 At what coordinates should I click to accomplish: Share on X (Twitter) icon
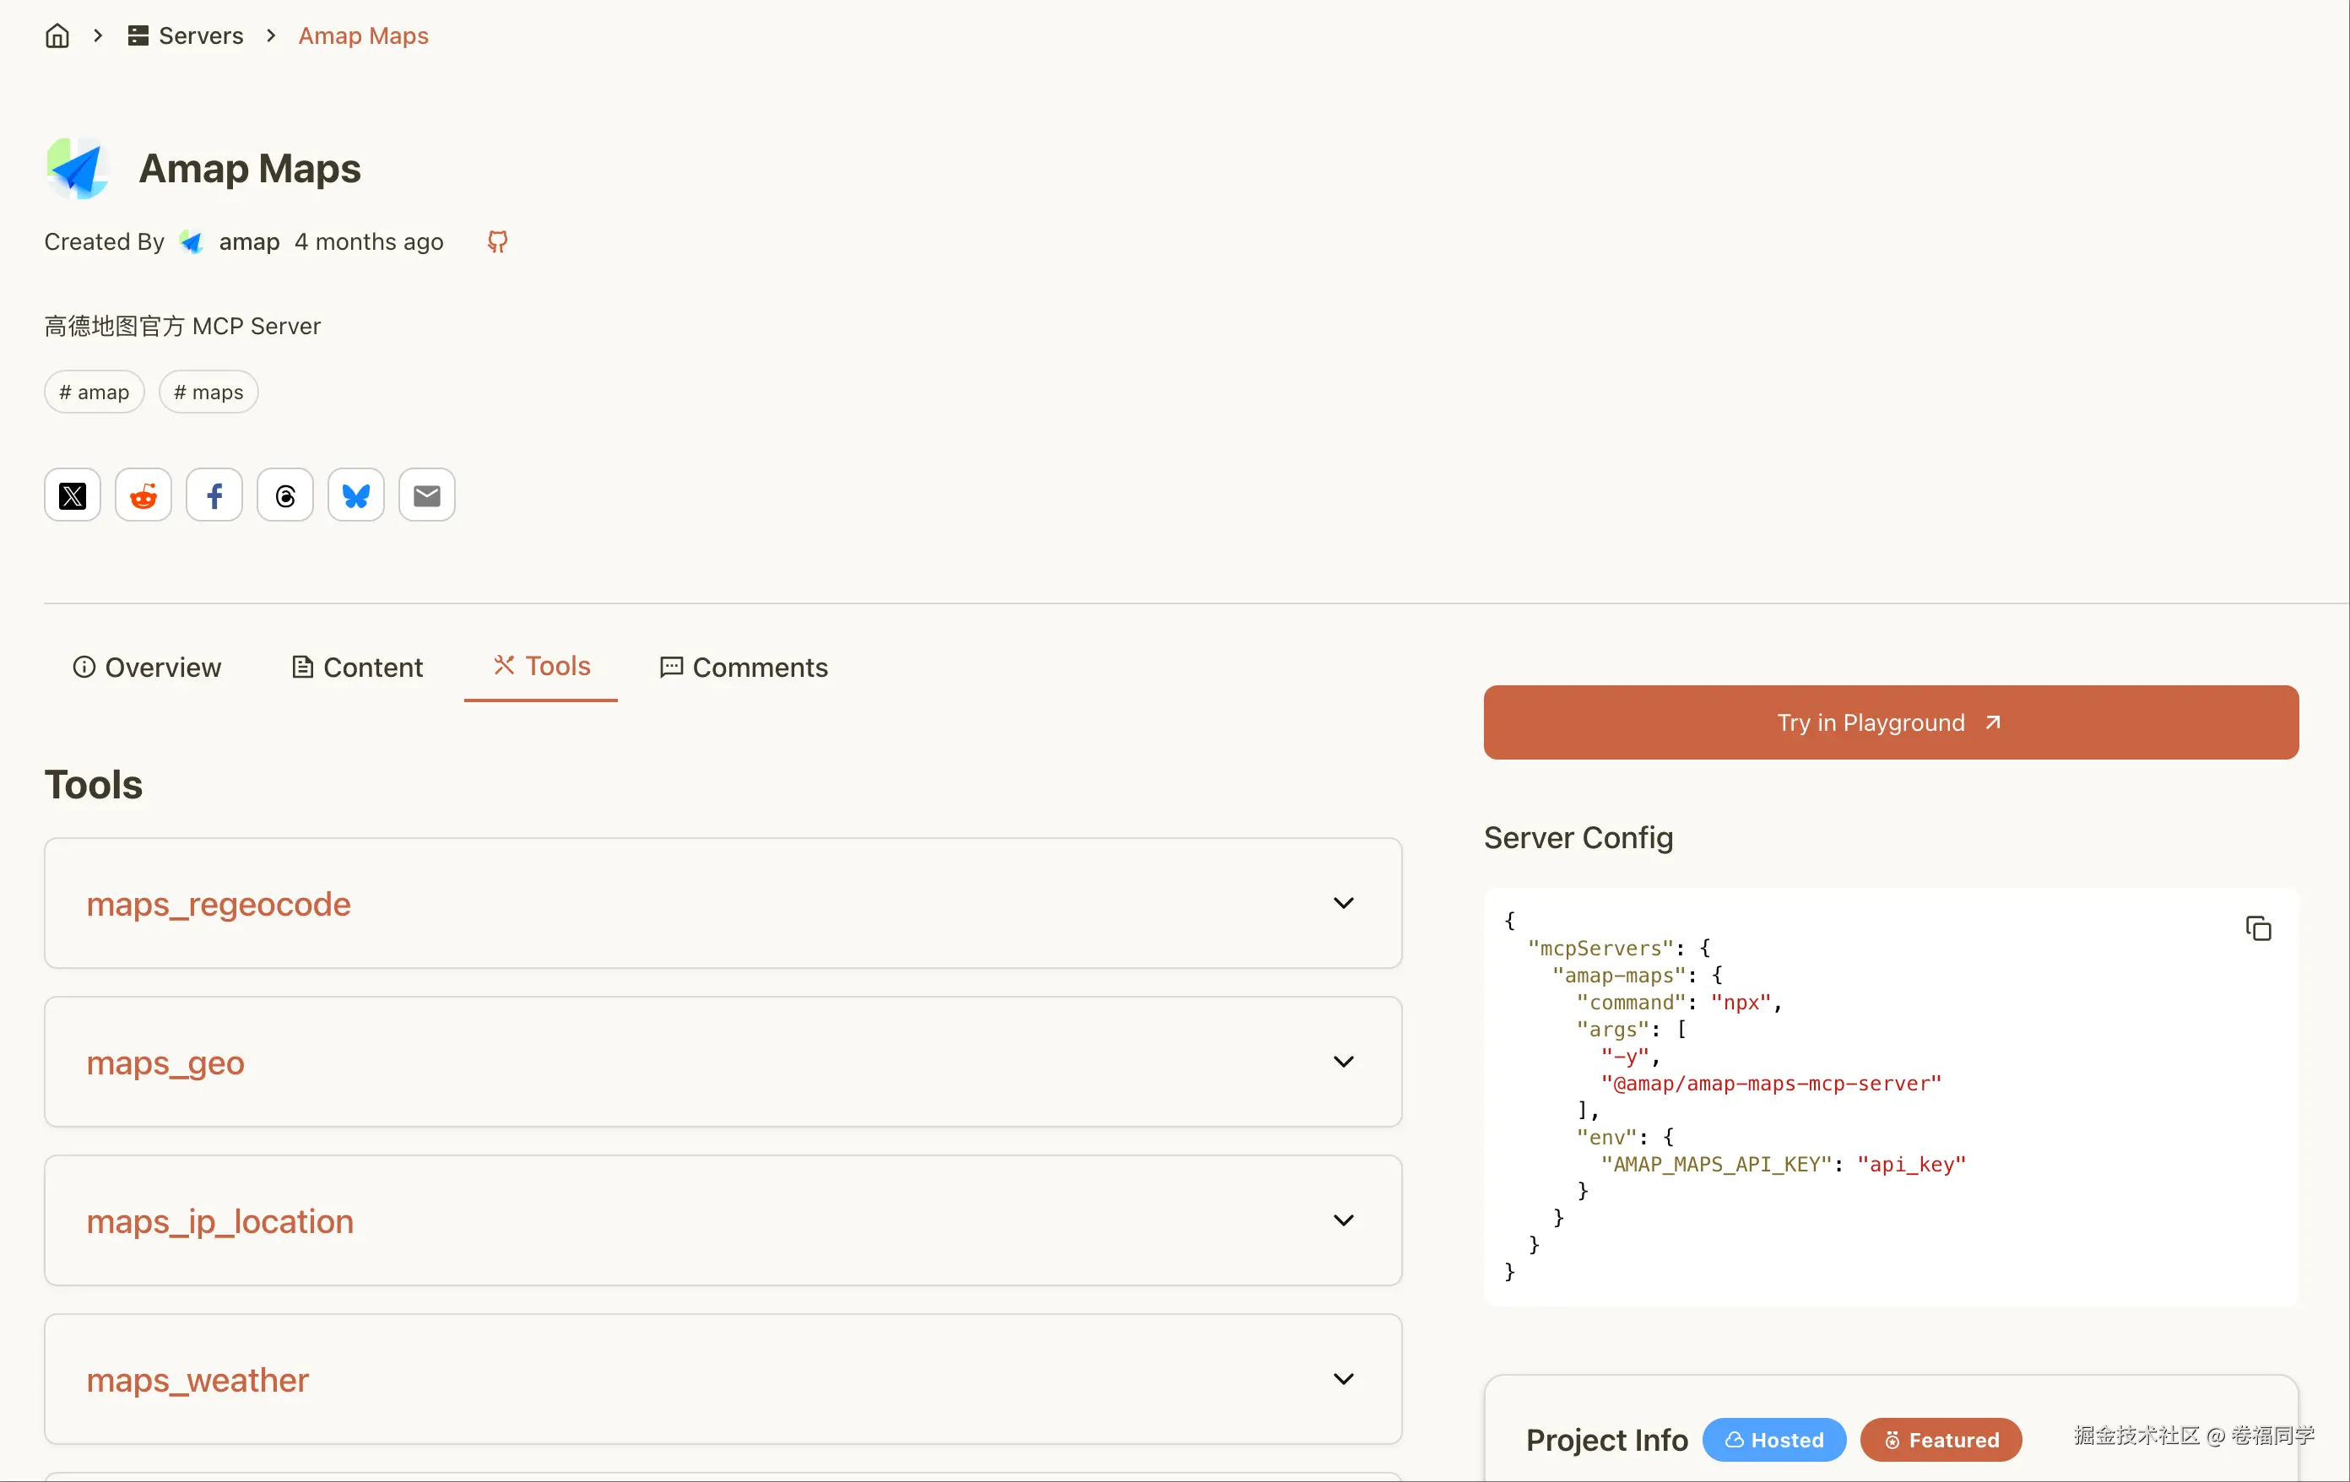point(73,495)
